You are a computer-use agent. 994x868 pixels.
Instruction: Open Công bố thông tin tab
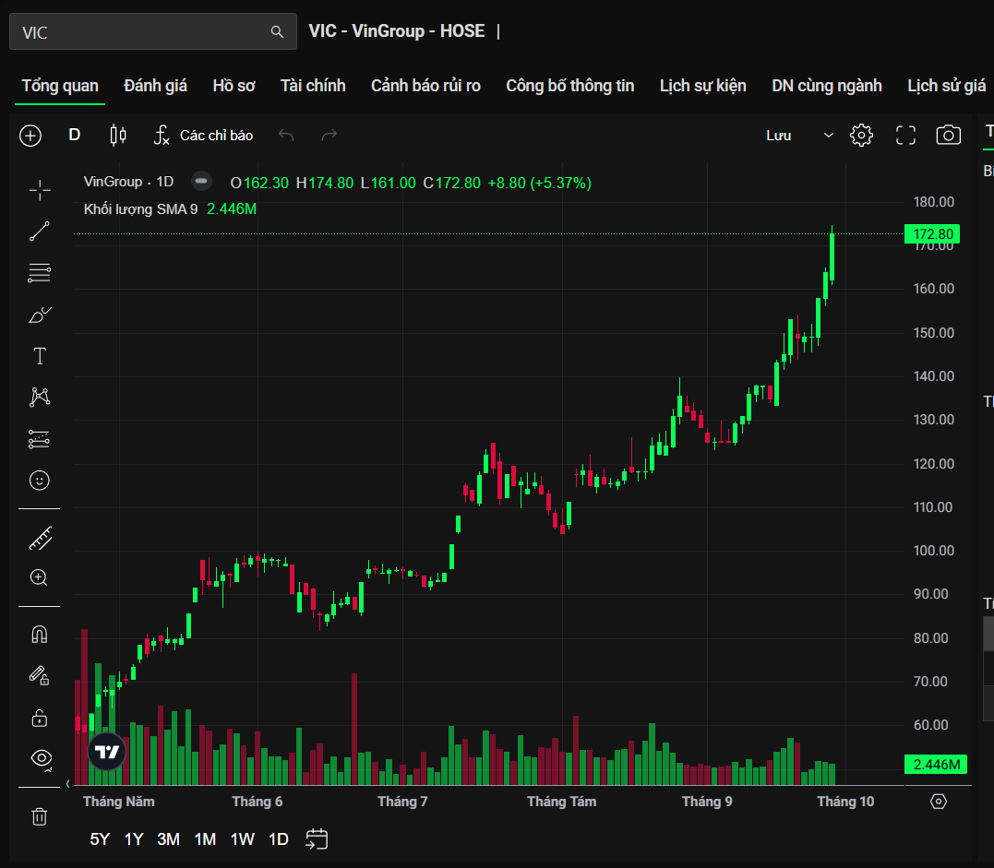click(569, 86)
